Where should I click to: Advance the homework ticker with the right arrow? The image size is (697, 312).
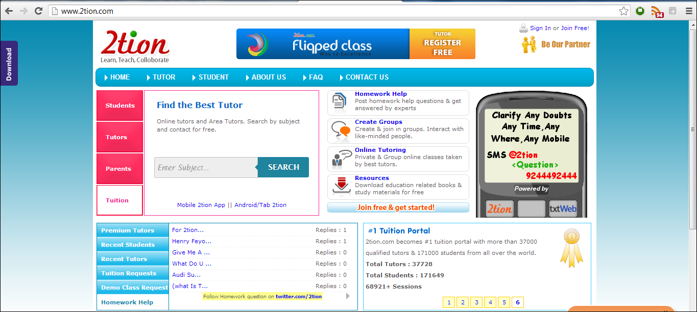(x=348, y=296)
